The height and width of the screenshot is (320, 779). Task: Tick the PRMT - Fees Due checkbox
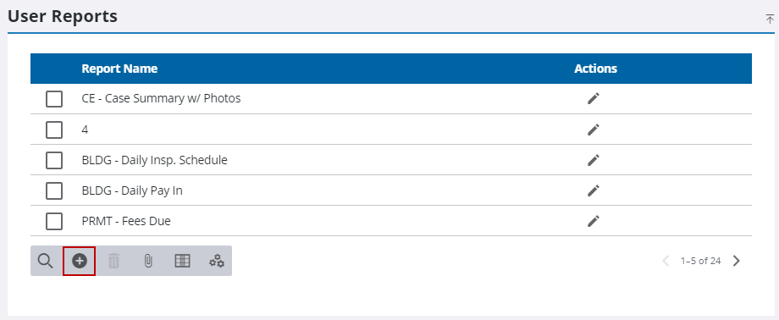(54, 222)
